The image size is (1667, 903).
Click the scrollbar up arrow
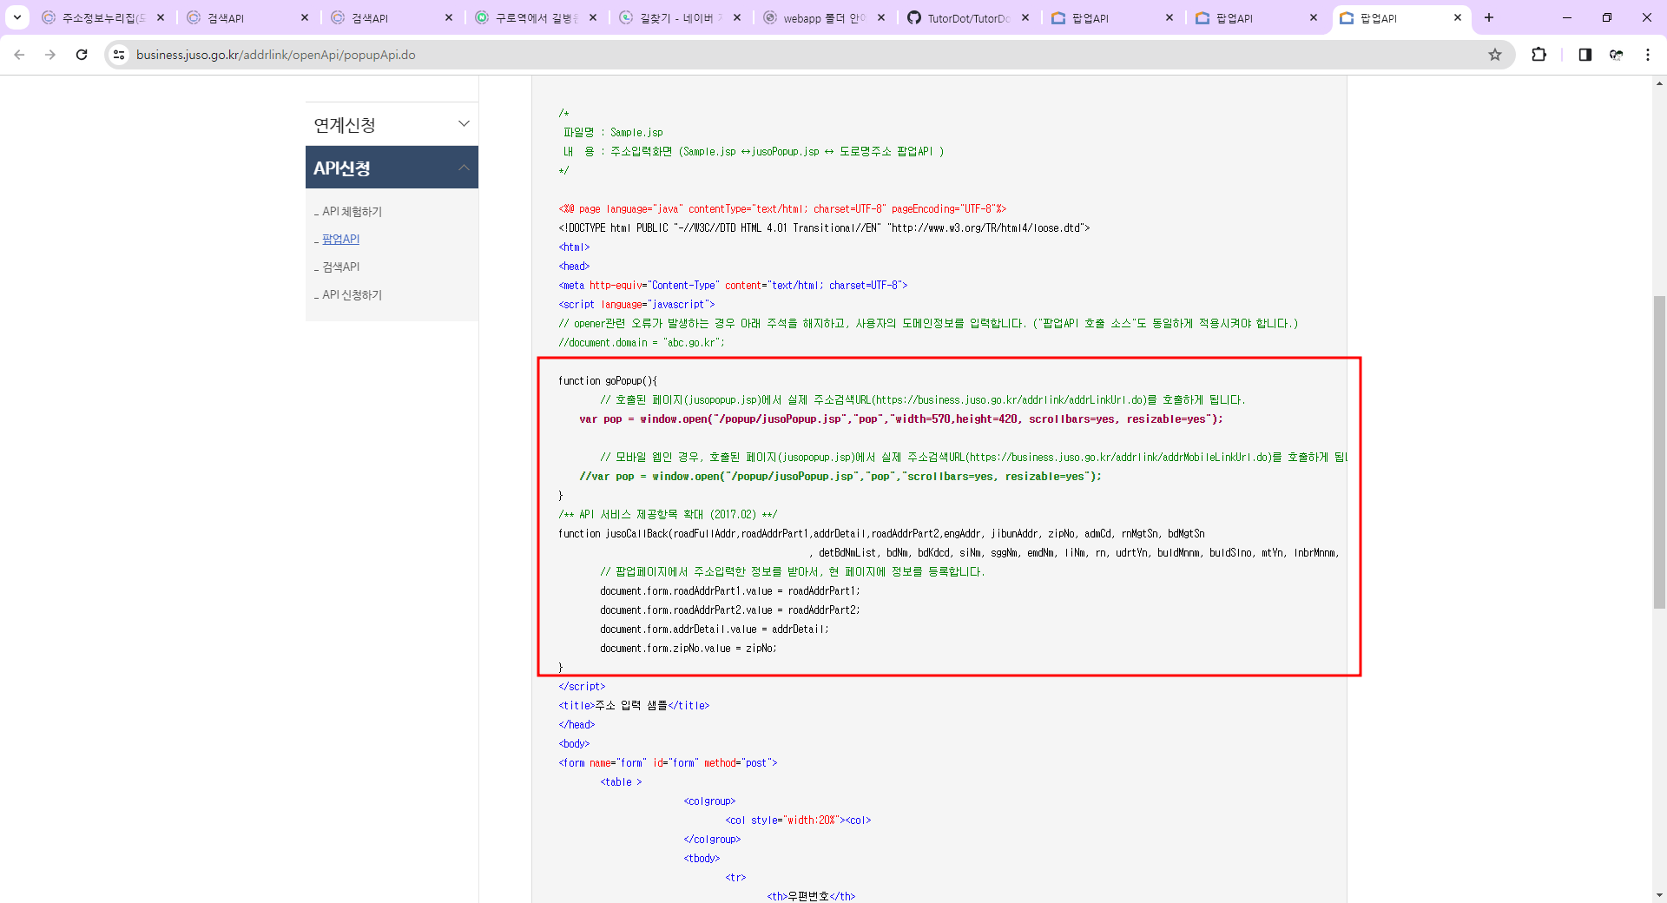tap(1659, 83)
